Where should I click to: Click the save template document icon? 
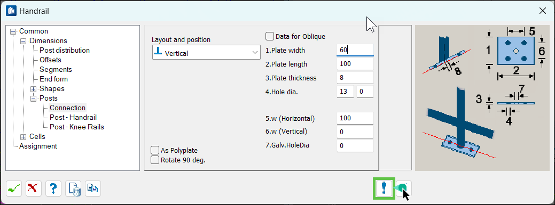click(x=73, y=188)
